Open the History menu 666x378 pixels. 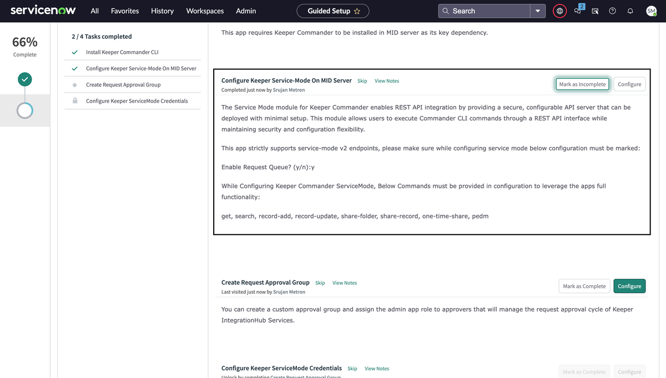pos(162,11)
